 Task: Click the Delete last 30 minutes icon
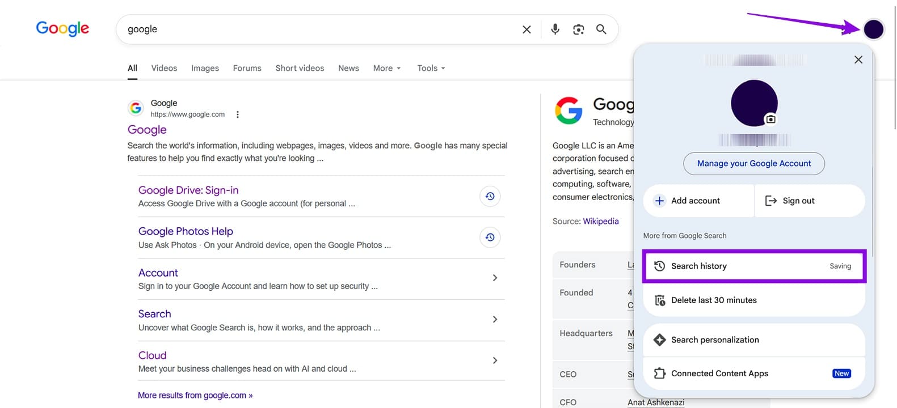[660, 300]
